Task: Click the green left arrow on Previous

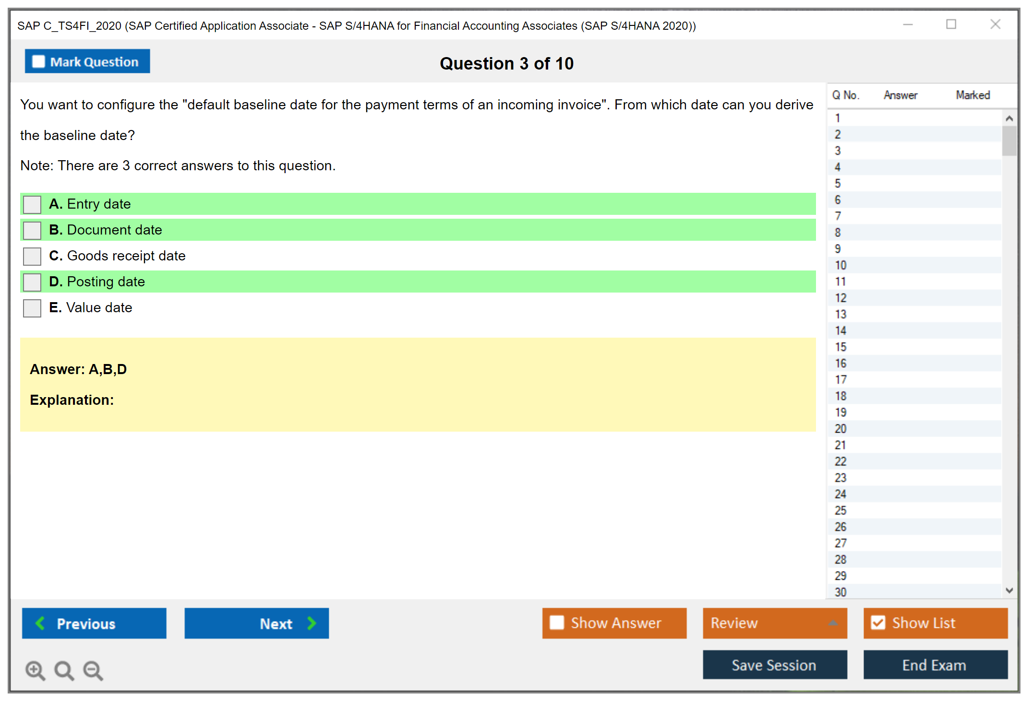Action: [x=40, y=623]
